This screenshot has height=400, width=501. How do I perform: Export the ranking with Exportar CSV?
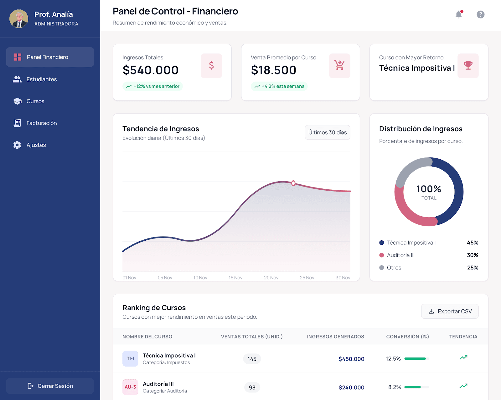tap(450, 311)
